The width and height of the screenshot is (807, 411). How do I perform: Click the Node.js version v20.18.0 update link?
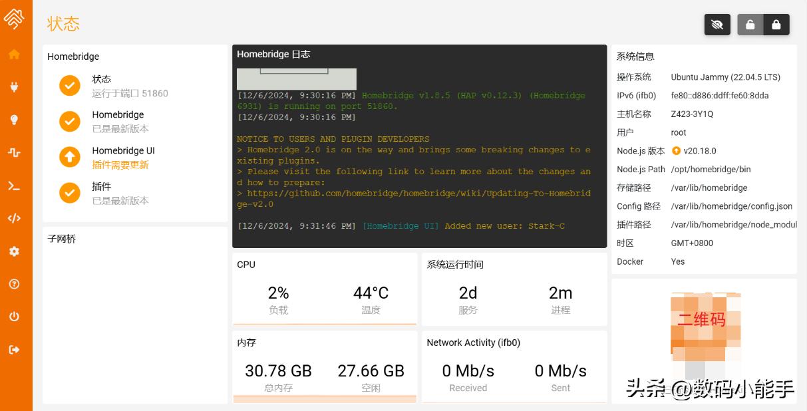pos(694,151)
